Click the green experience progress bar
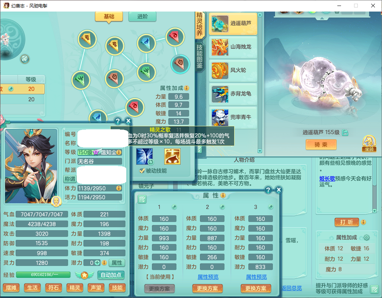Screen dimensions: 382x298 [x=43, y=275]
